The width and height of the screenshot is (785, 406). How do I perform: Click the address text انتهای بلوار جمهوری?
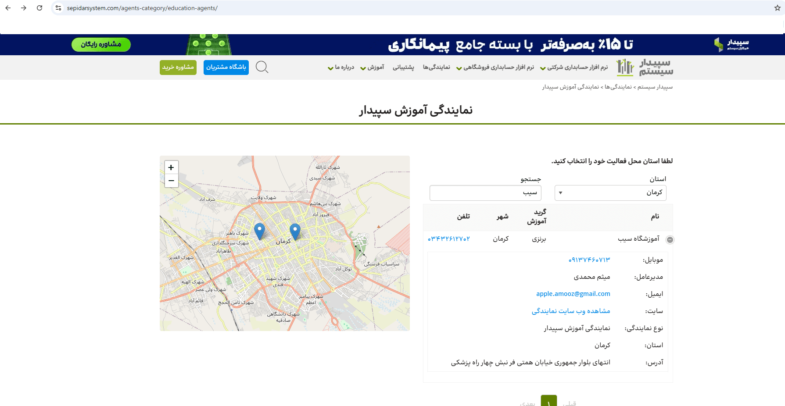coord(531,363)
